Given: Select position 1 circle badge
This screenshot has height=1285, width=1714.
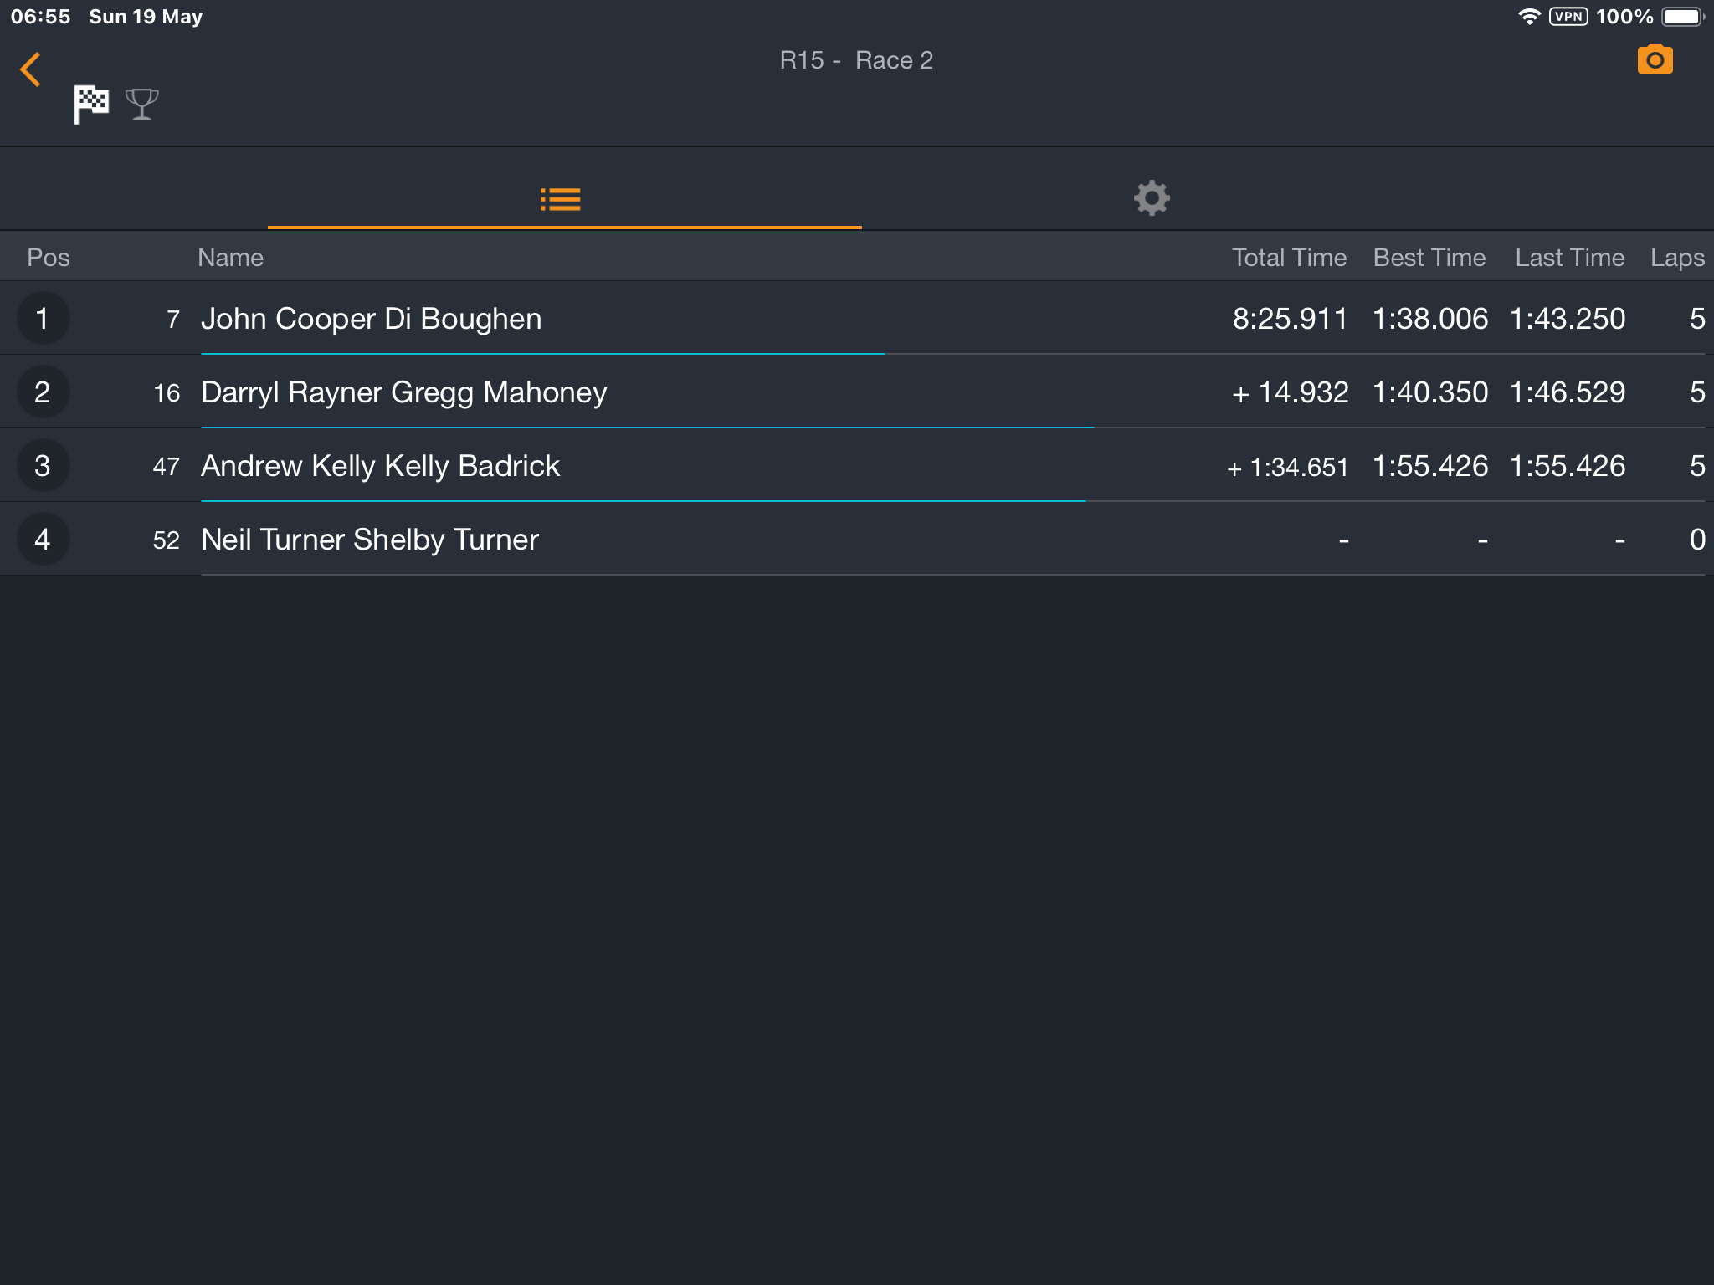Looking at the screenshot, I should (43, 319).
